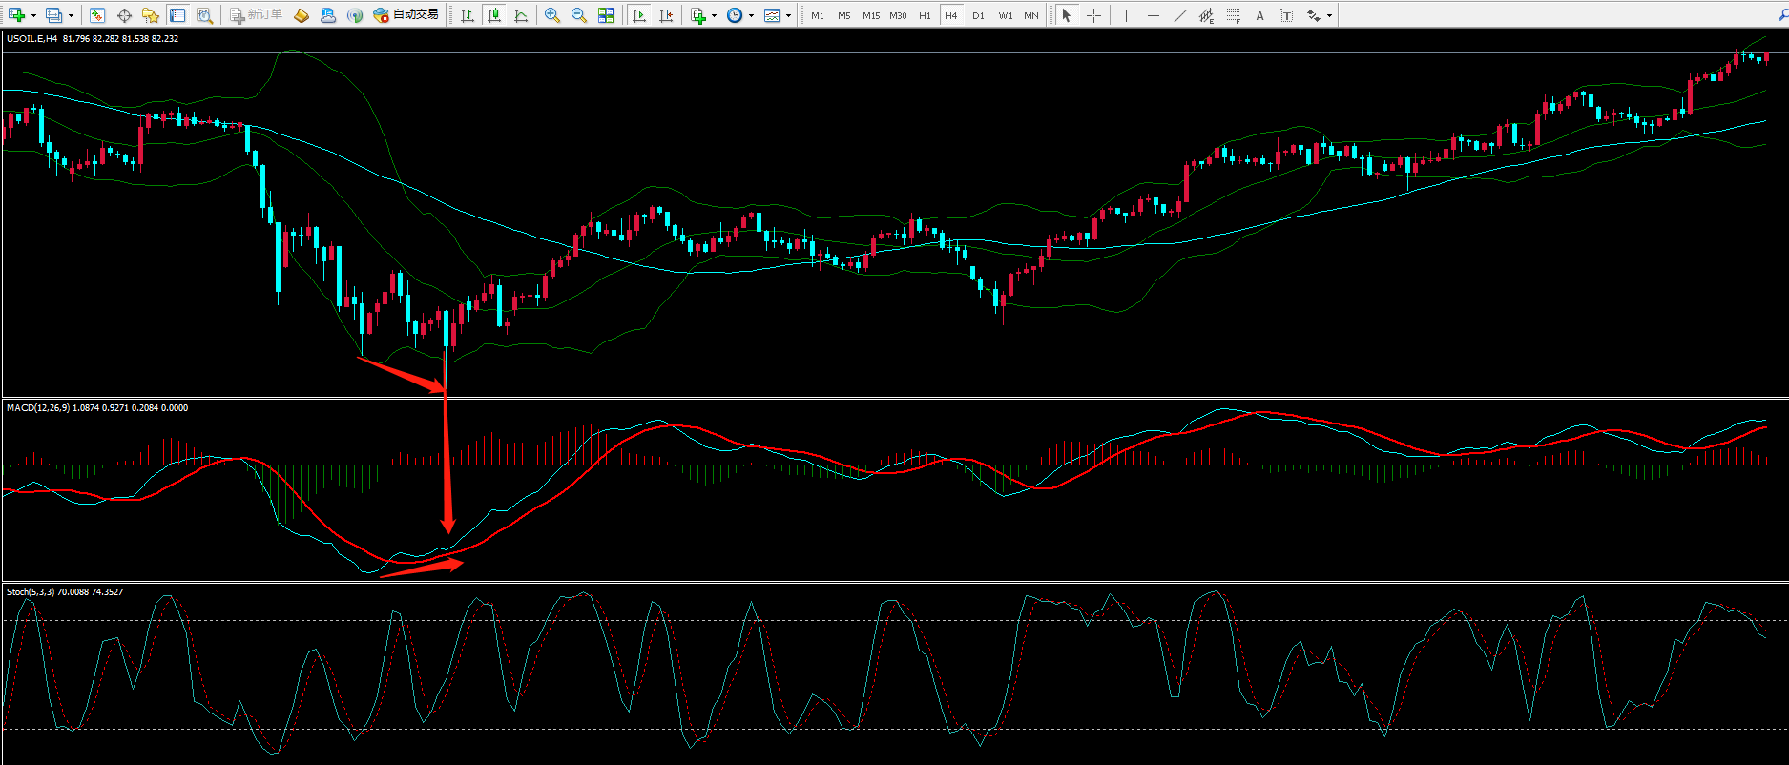Select the Fibonacci Retracement tool

pos(1233,15)
